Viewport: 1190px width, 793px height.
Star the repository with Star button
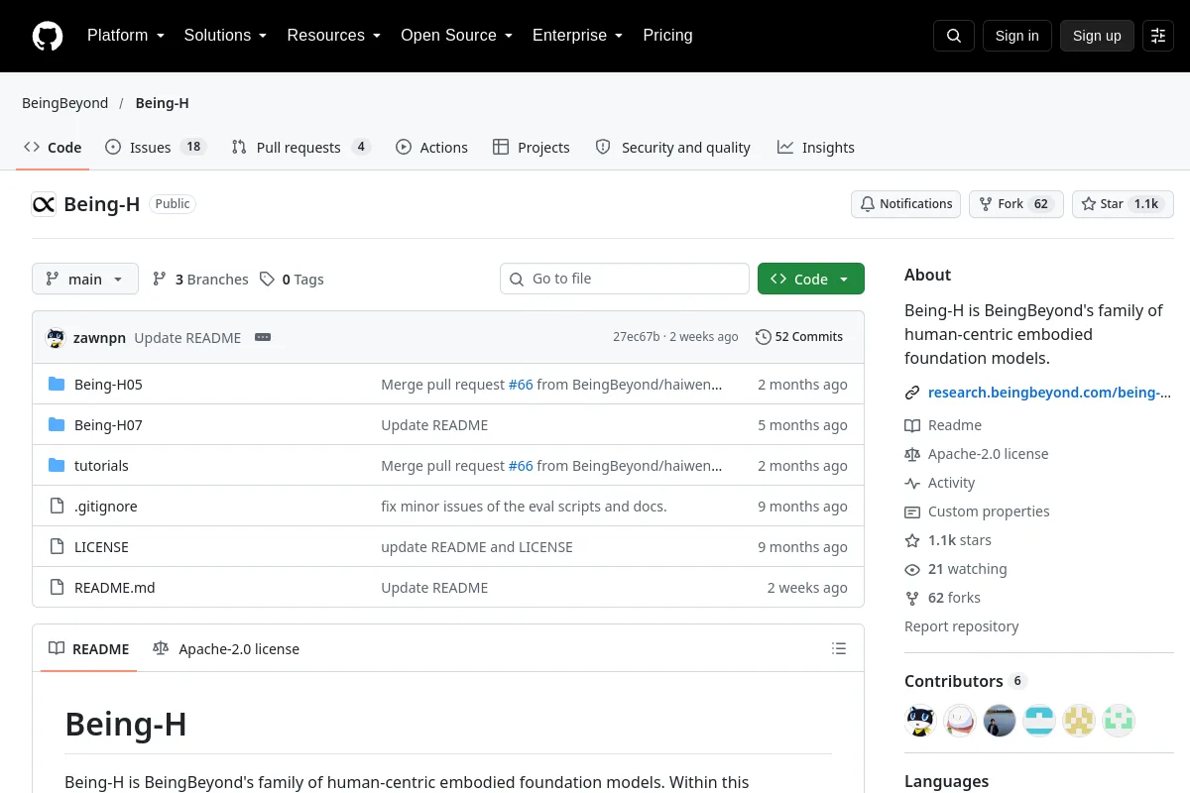tap(1123, 204)
